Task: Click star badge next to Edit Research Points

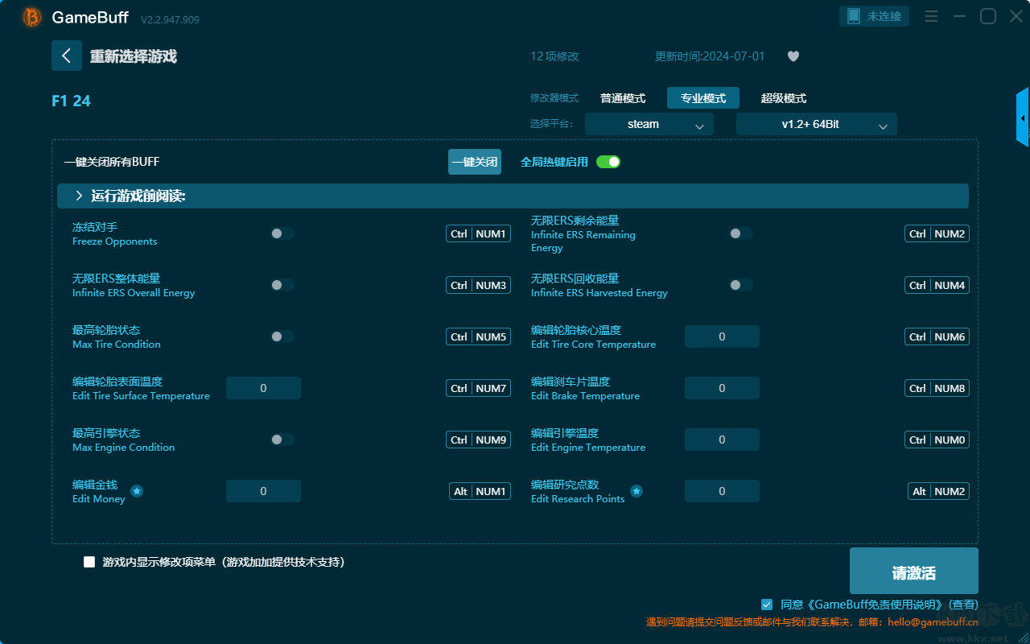Action: coord(637,491)
